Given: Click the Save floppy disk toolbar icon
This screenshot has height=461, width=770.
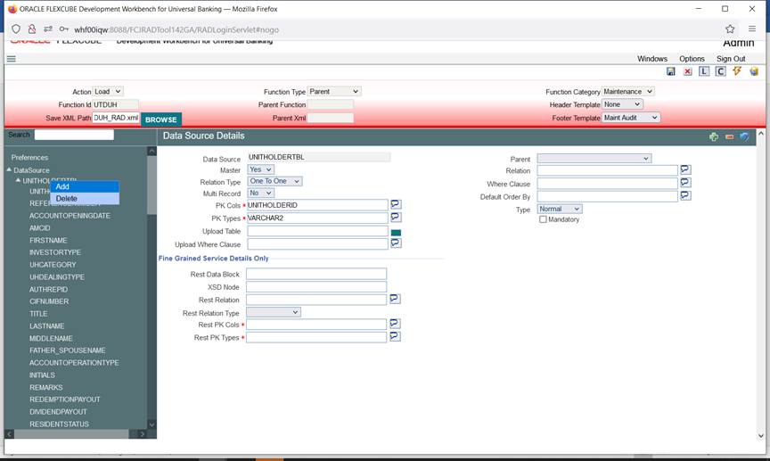Looking at the screenshot, I should coord(670,71).
